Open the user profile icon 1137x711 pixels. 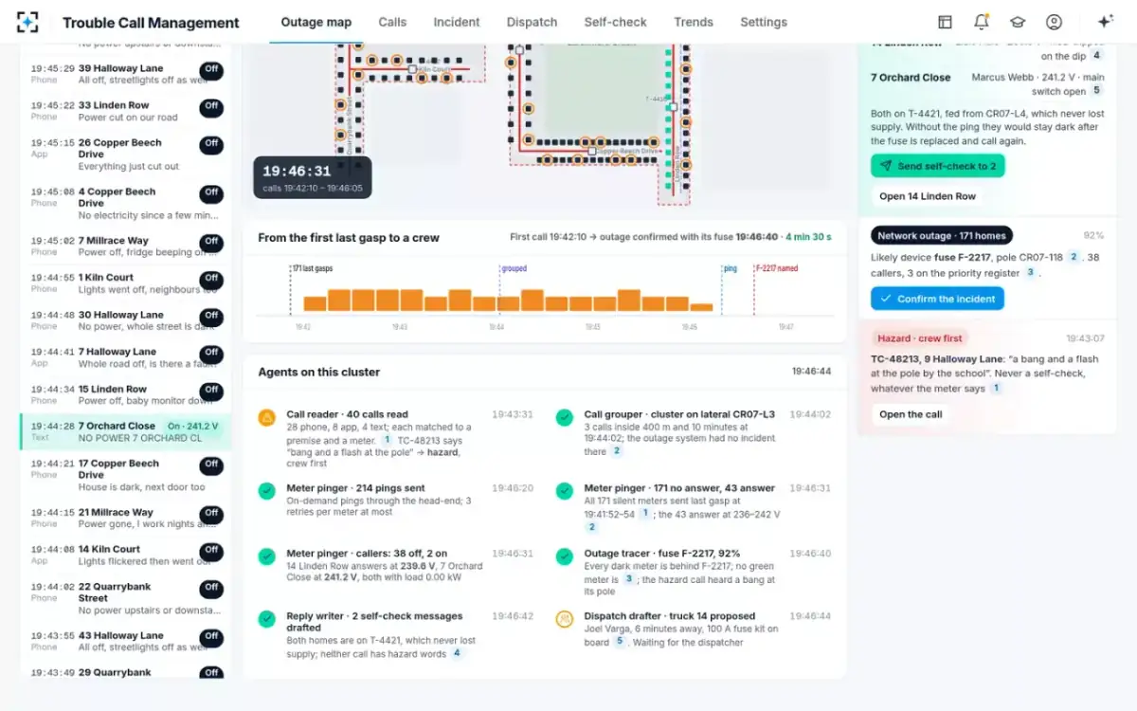click(1054, 22)
